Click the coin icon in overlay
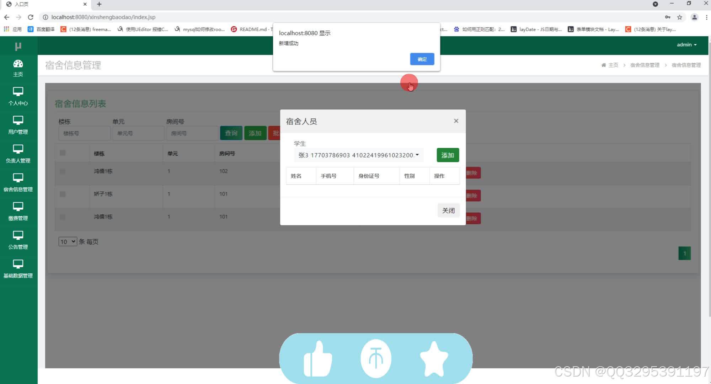This screenshot has width=711, height=384. (x=376, y=358)
